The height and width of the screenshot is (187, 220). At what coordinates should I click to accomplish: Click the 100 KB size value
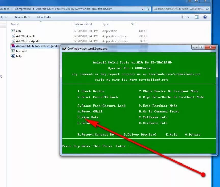143,36
